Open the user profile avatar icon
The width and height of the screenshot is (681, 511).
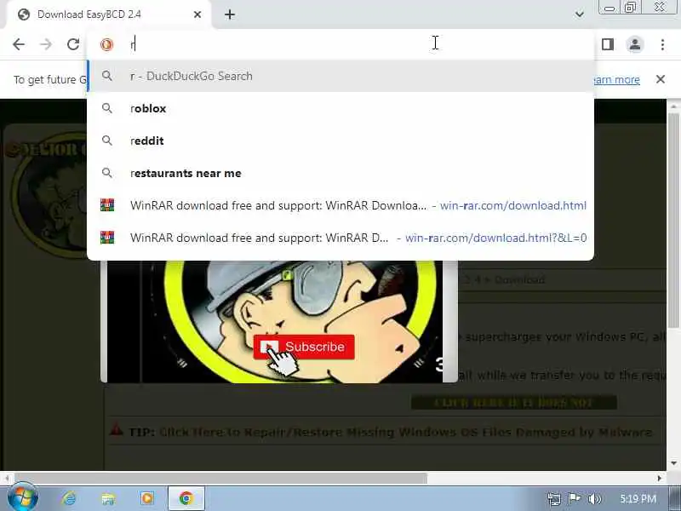point(635,44)
